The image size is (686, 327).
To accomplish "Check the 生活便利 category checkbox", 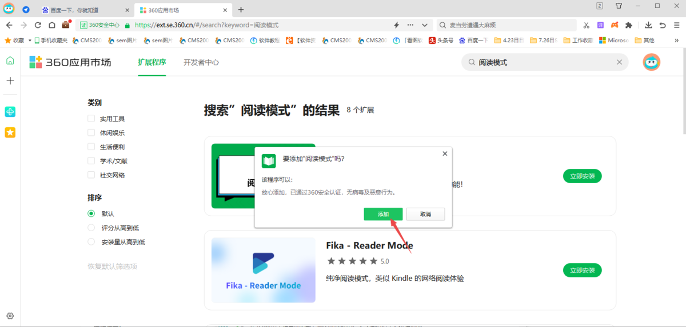I will pyautogui.click(x=91, y=147).
